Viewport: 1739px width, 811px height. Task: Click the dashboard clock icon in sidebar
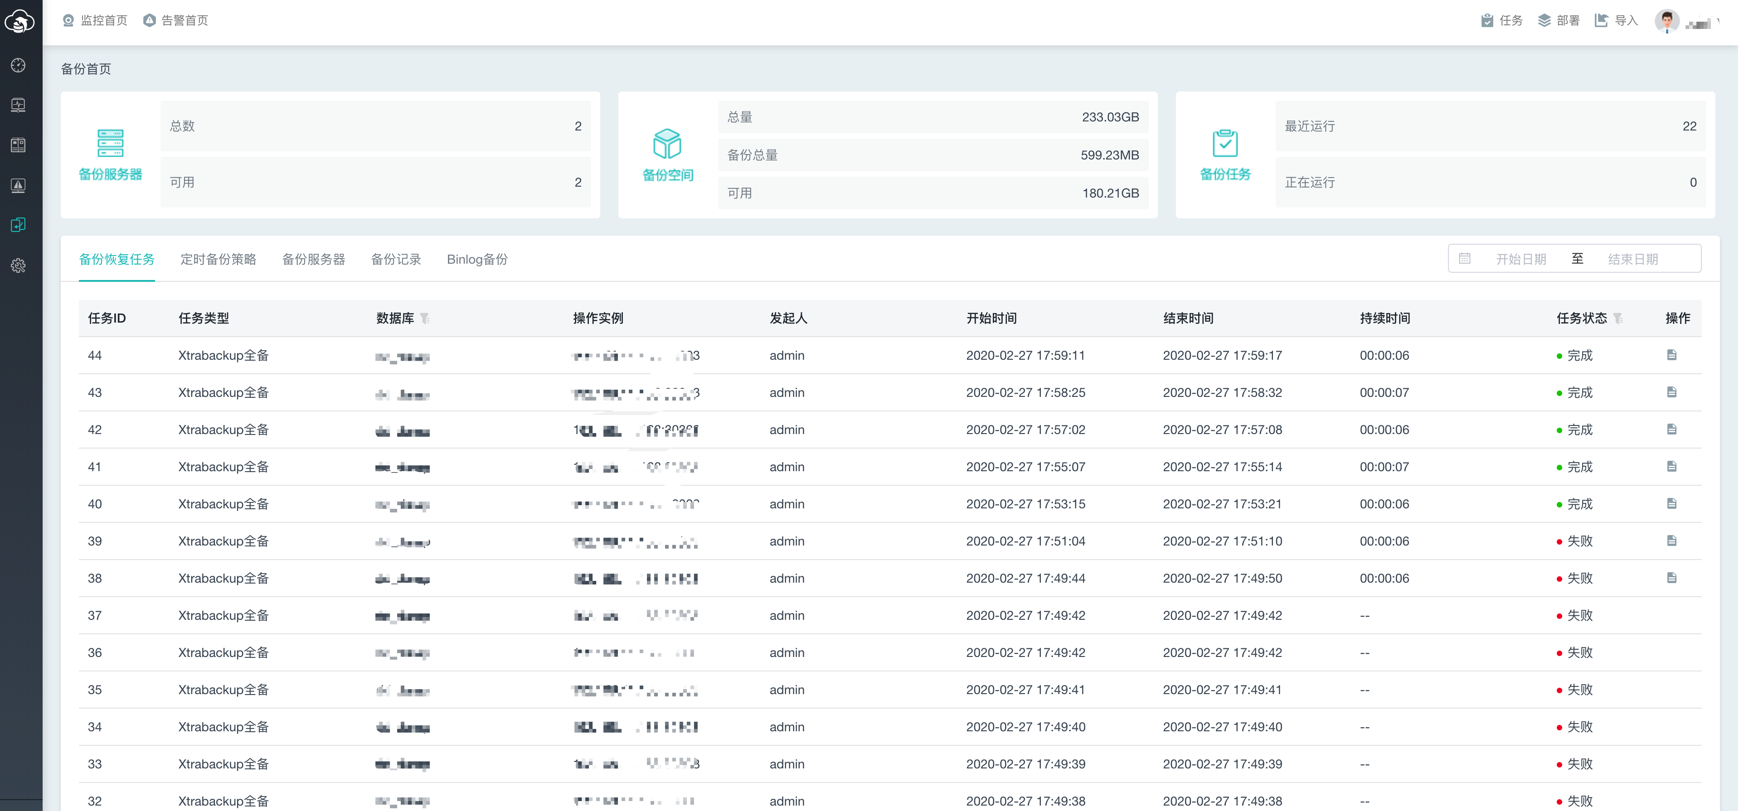19,65
